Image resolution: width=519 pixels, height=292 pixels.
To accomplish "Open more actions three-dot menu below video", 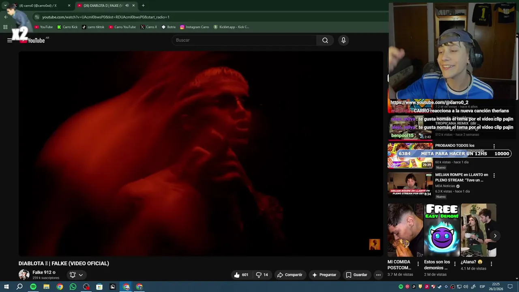I will click(x=378, y=275).
